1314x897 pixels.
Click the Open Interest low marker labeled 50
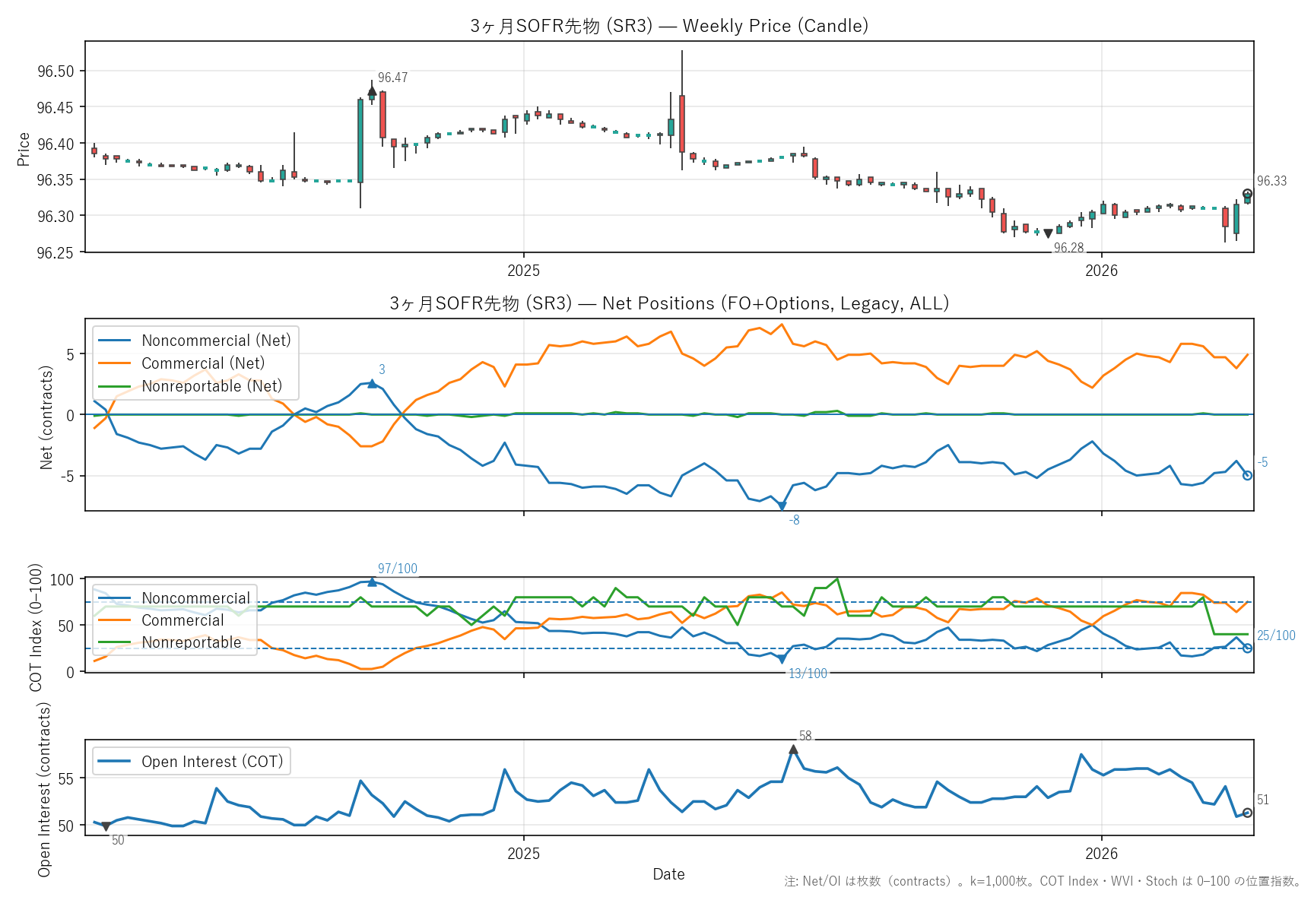pyautogui.click(x=106, y=826)
